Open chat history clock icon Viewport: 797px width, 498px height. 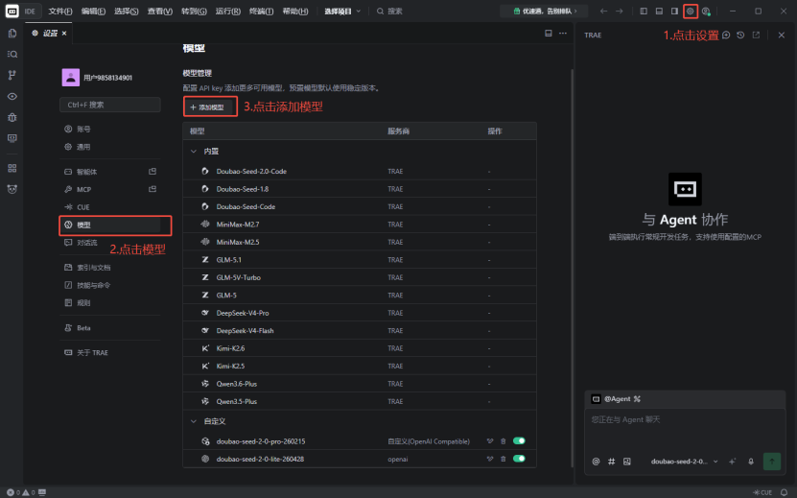740,35
